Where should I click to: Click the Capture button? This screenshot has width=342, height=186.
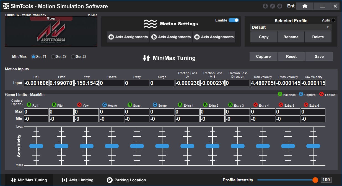(263, 56)
